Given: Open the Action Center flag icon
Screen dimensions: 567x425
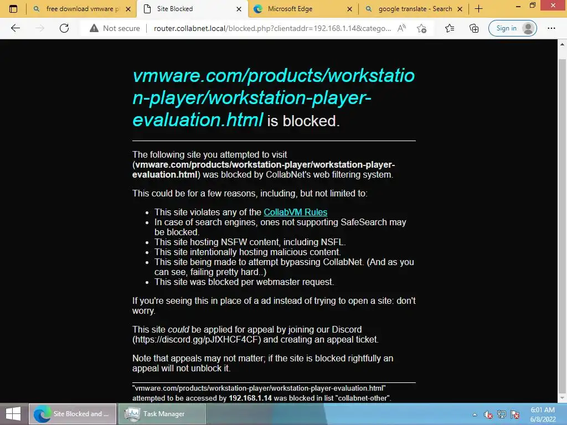Looking at the screenshot, I should pos(515,414).
